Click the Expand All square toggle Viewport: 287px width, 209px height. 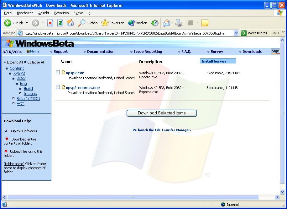(5, 62)
